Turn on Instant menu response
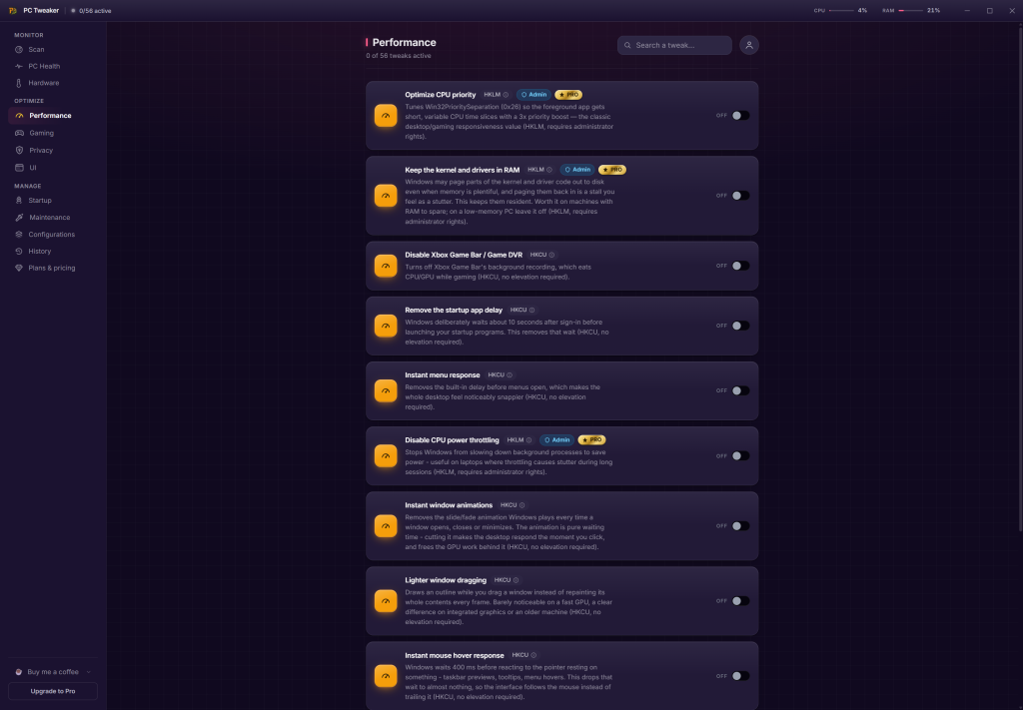Screen dimensions: 1023x710 point(740,391)
